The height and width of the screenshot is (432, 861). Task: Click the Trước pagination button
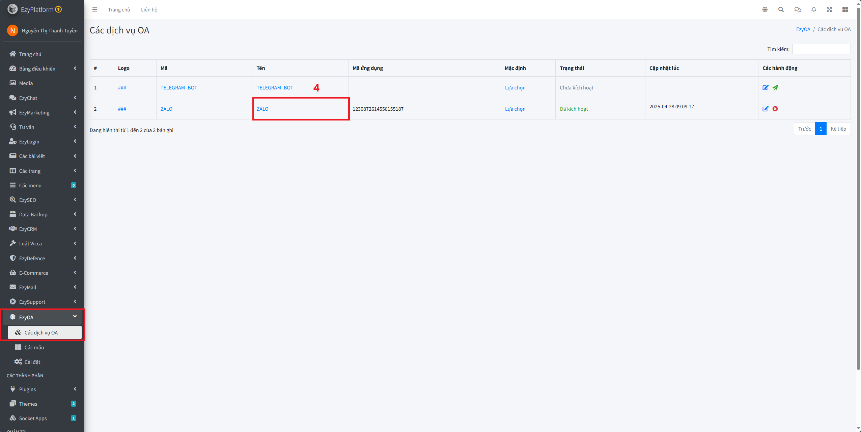click(804, 129)
